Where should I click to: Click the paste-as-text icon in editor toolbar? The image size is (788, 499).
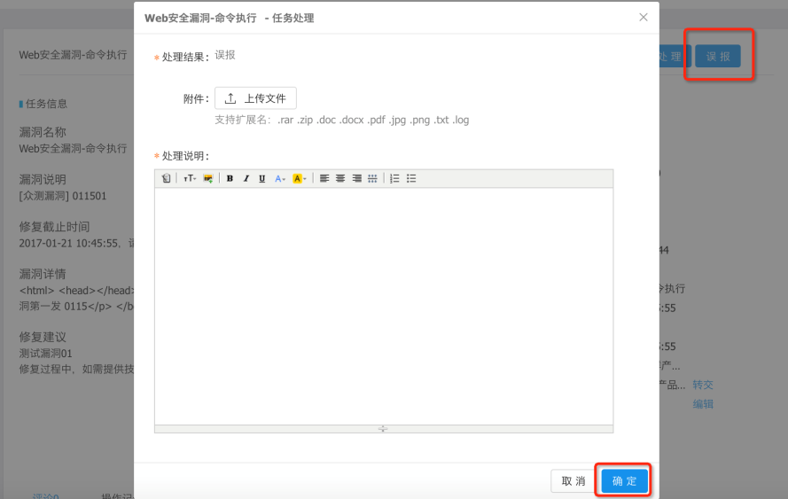click(166, 178)
